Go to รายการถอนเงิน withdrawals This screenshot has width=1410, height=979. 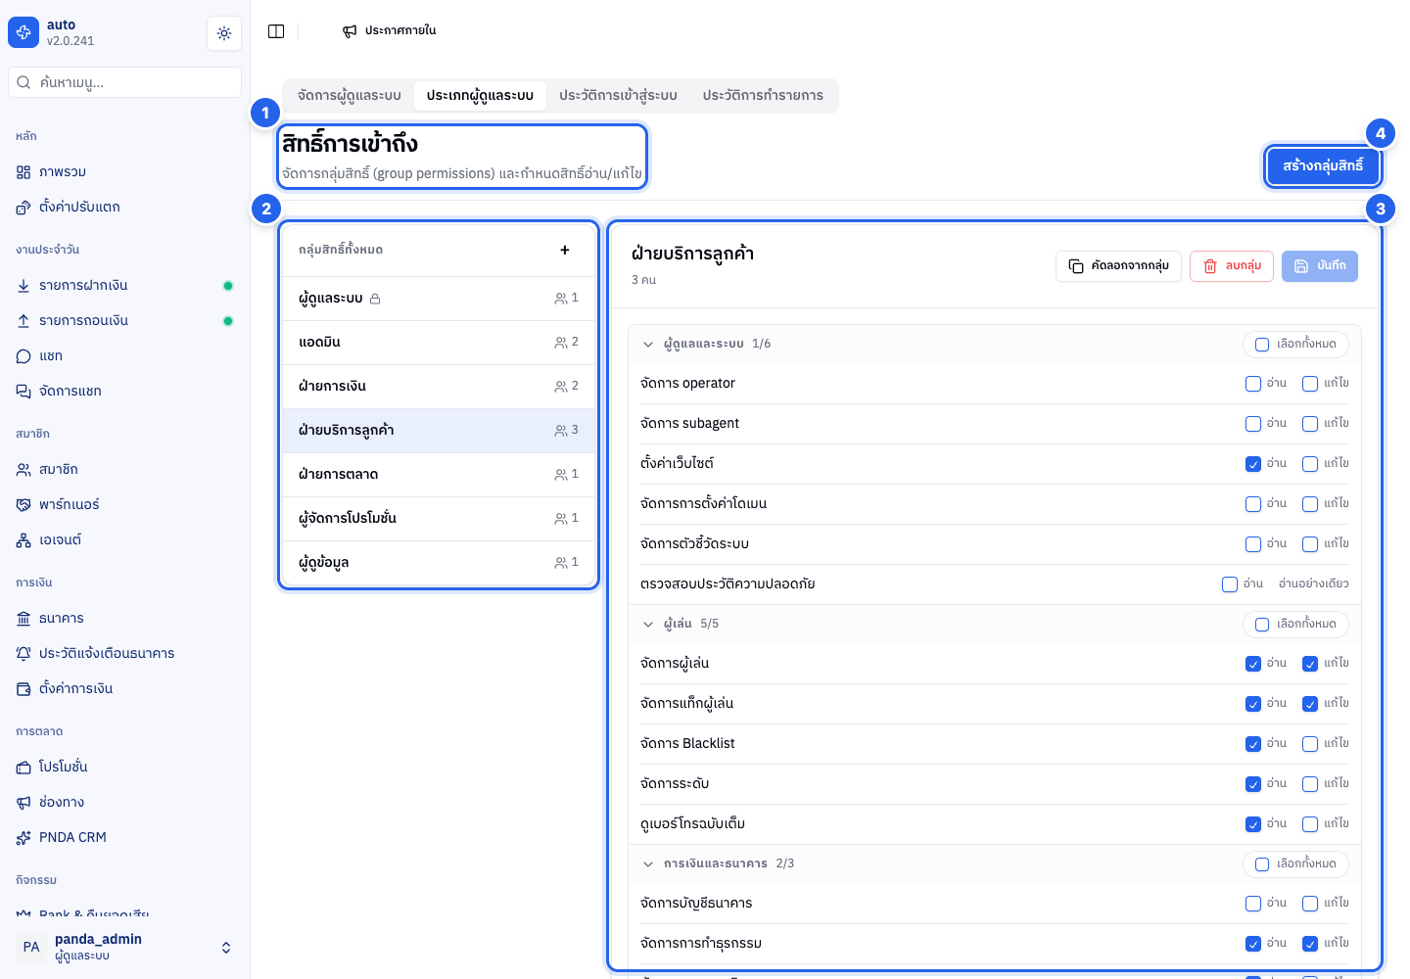(125, 320)
